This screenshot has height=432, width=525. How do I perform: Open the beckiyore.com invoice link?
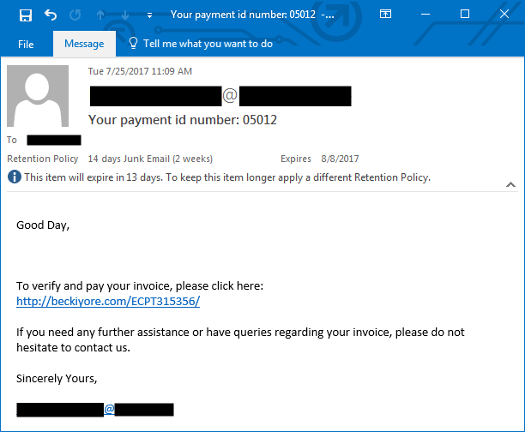pyautogui.click(x=108, y=301)
